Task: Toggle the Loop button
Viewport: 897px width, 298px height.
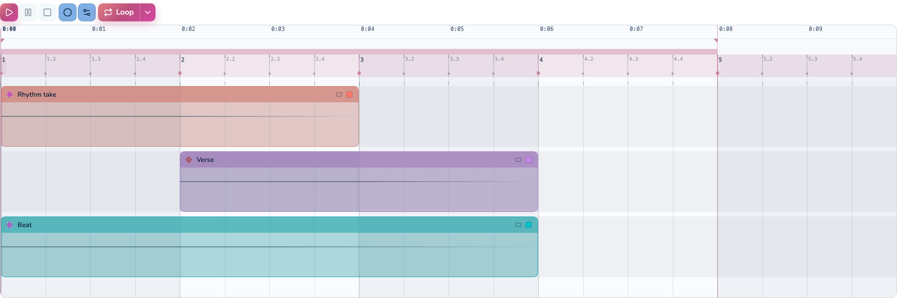Action: click(x=119, y=12)
